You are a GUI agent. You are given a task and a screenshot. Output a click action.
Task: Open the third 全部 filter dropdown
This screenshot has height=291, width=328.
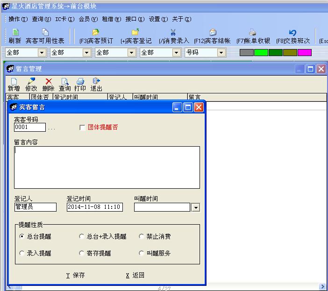tap(132, 52)
